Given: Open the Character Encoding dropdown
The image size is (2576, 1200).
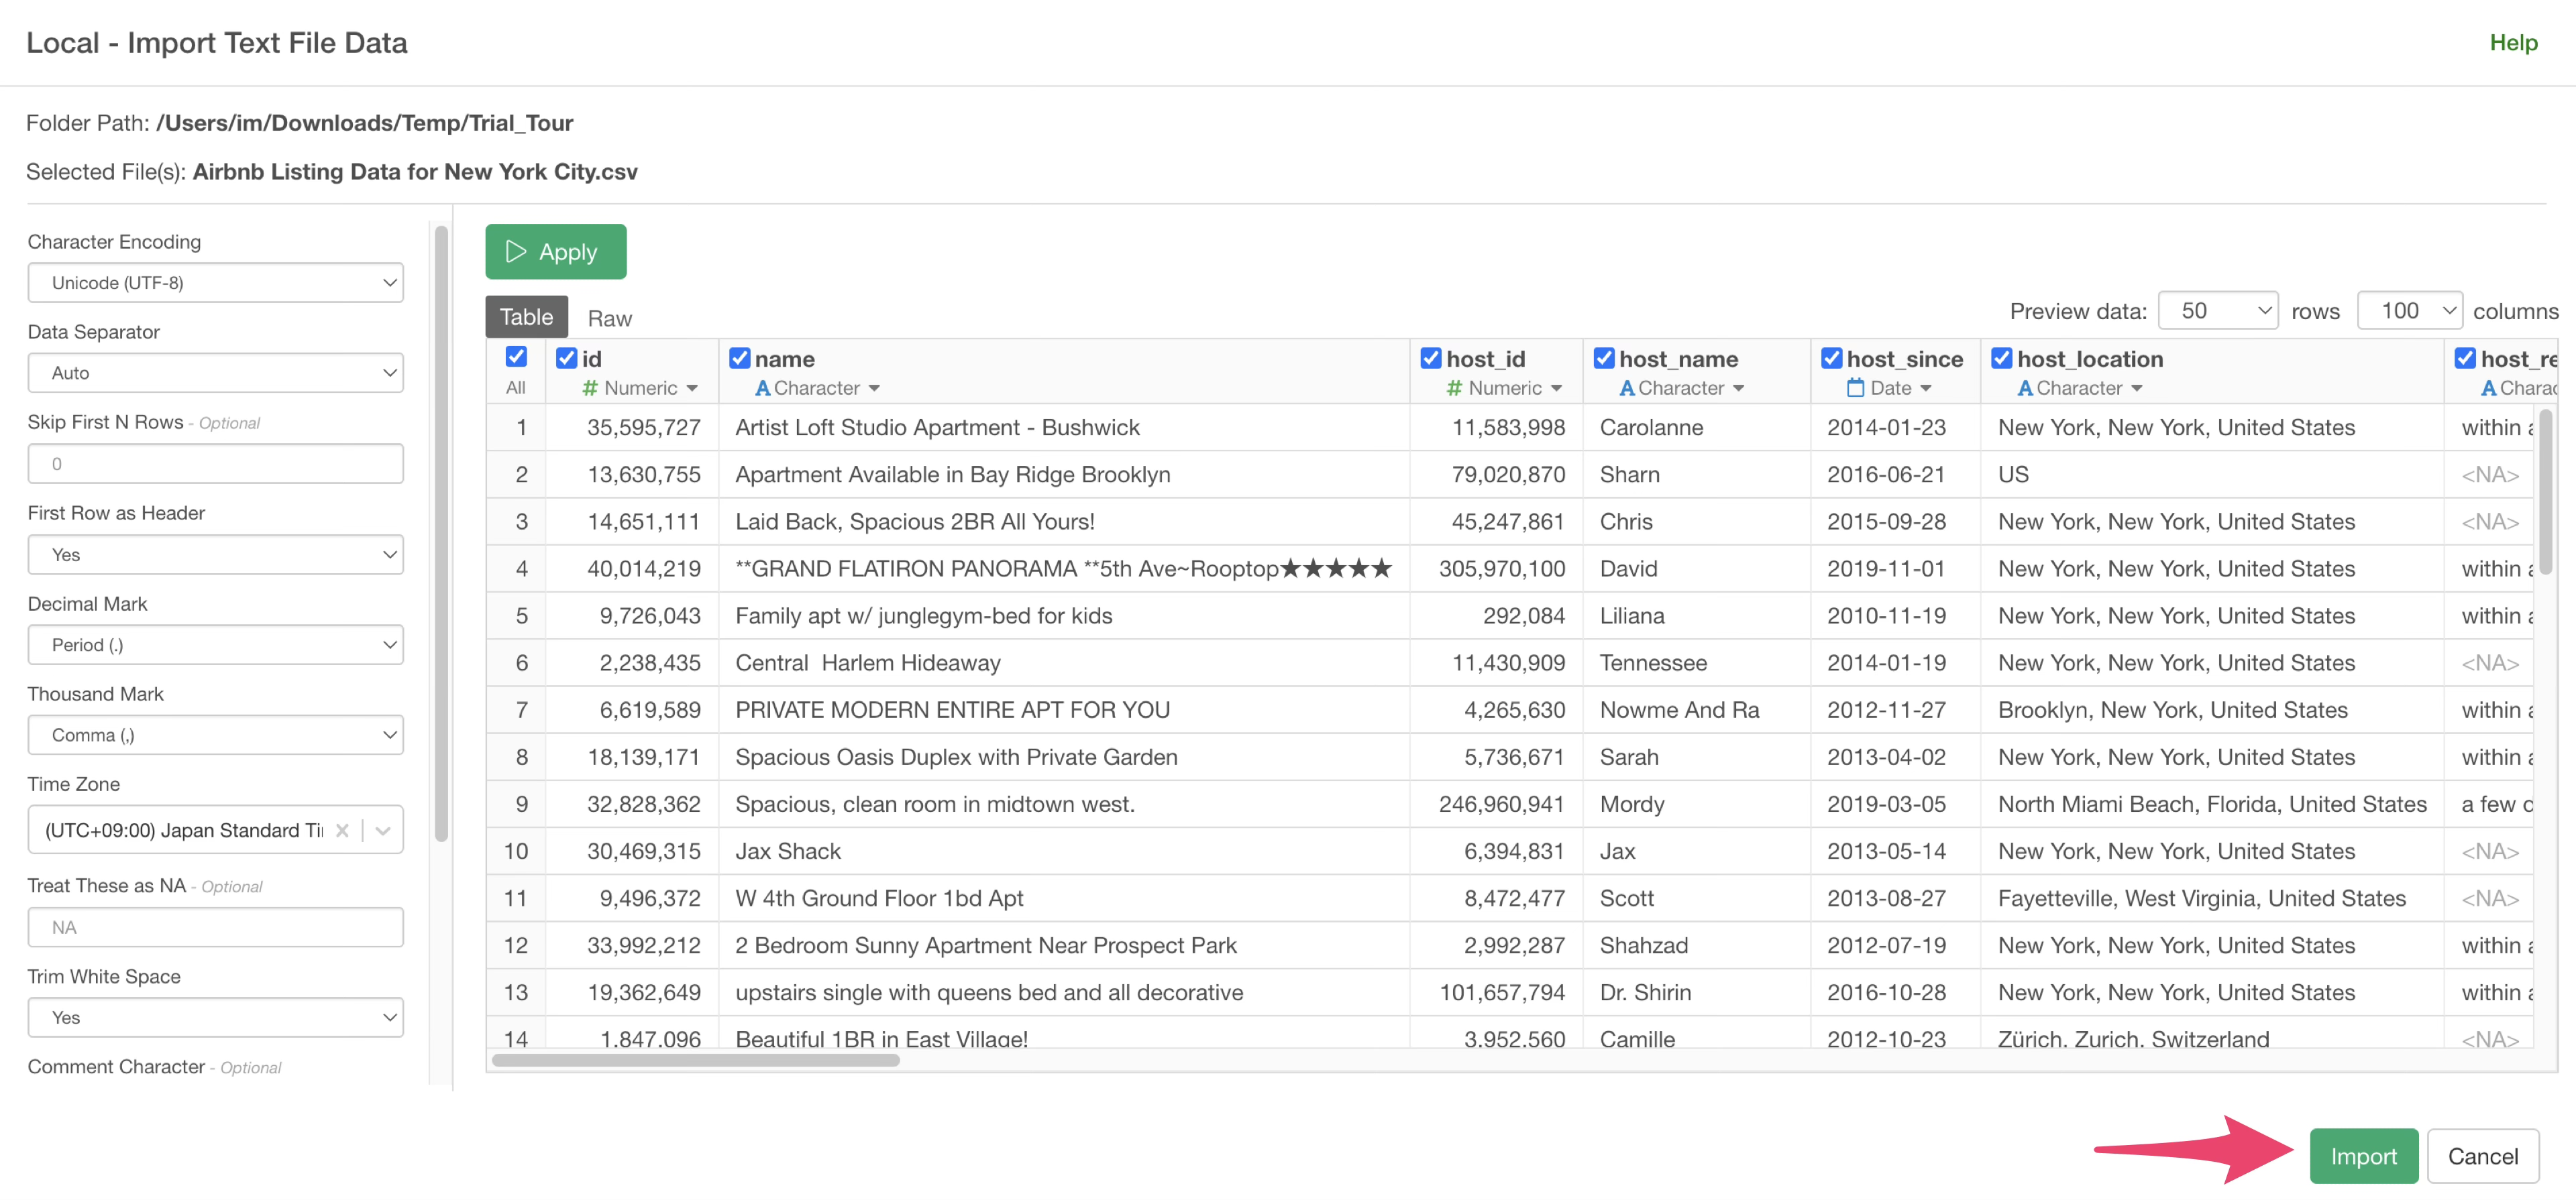Looking at the screenshot, I should [215, 283].
